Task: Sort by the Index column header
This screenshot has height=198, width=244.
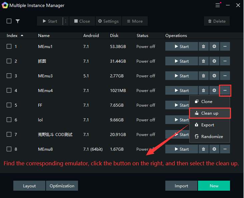Action: [15, 36]
